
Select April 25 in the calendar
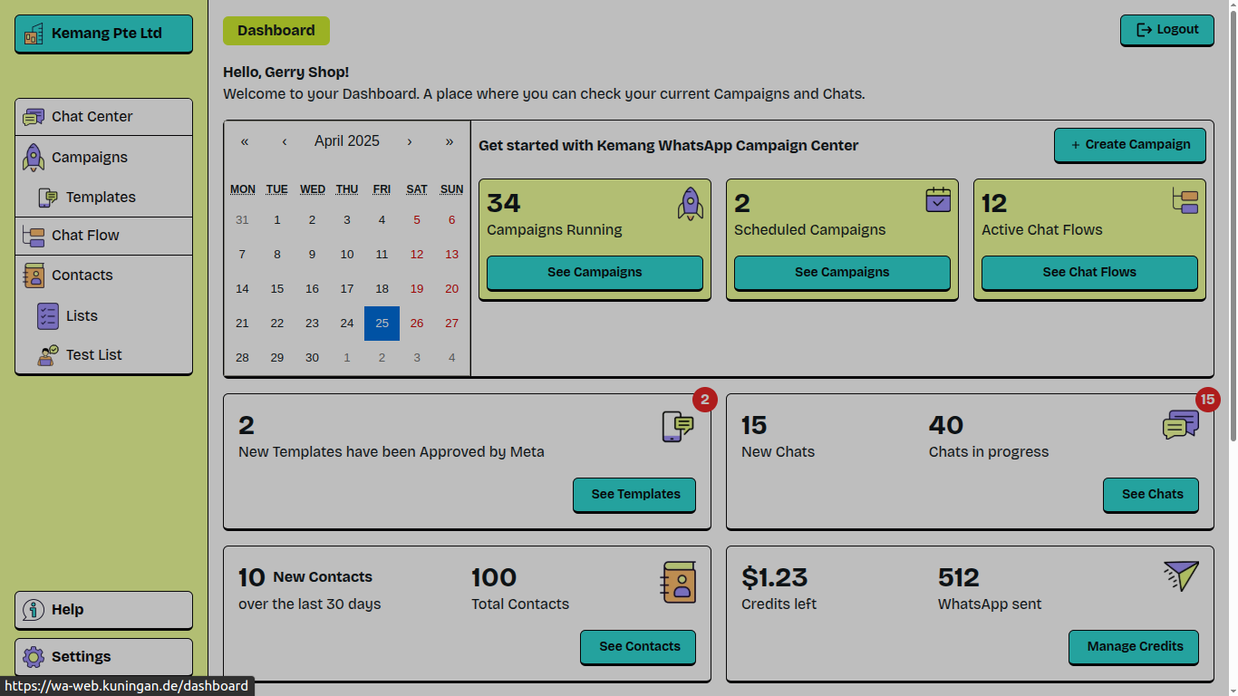(x=382, y=324)
